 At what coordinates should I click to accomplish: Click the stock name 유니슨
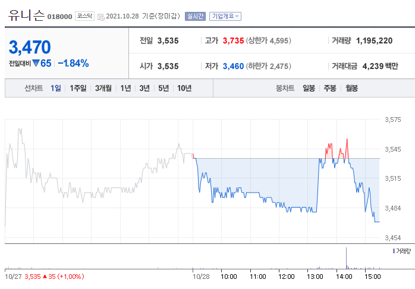[26, 15]
